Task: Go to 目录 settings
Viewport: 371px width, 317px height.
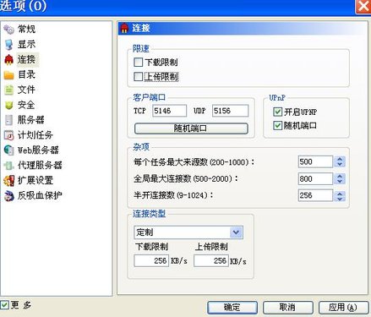Action: (x=26, y=75)
